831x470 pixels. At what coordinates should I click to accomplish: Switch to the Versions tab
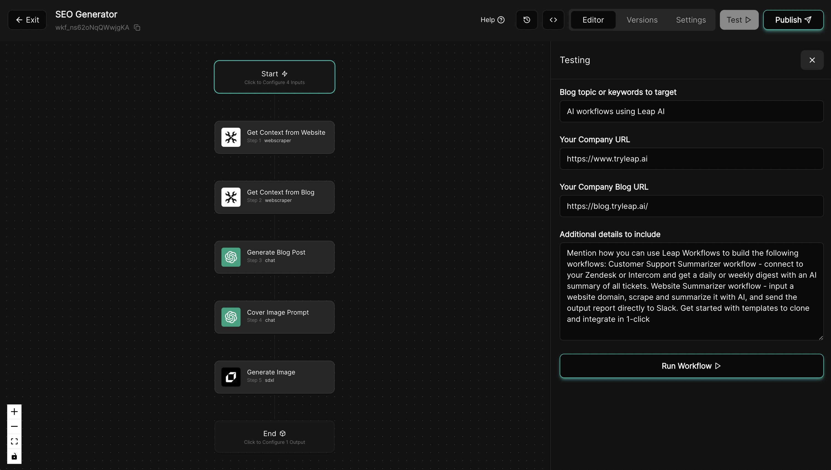642,20
